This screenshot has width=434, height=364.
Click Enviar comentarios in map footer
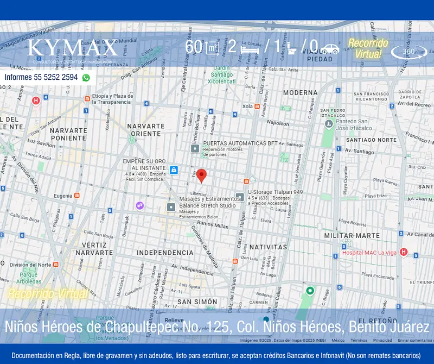416,340
